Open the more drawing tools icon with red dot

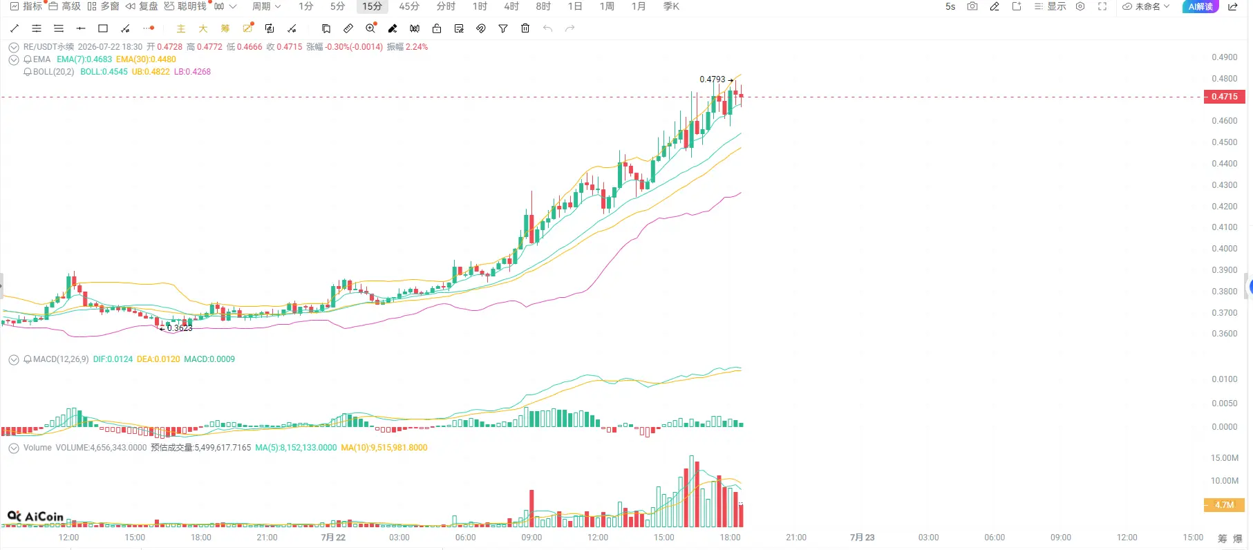pos(148,28)
